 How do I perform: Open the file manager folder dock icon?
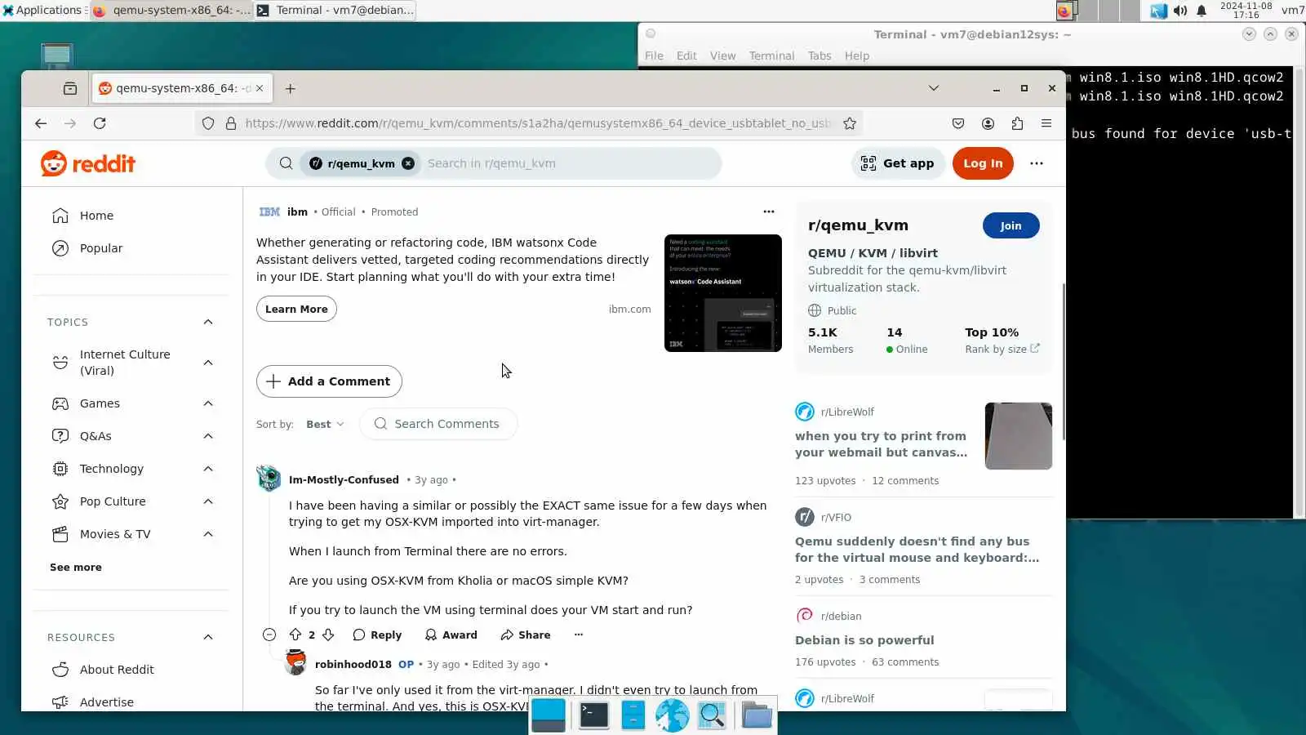757,715
